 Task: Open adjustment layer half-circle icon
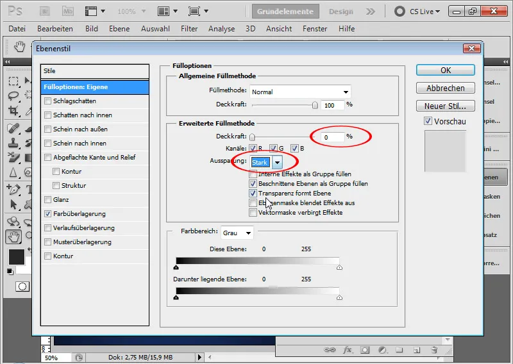click(382, 350)
